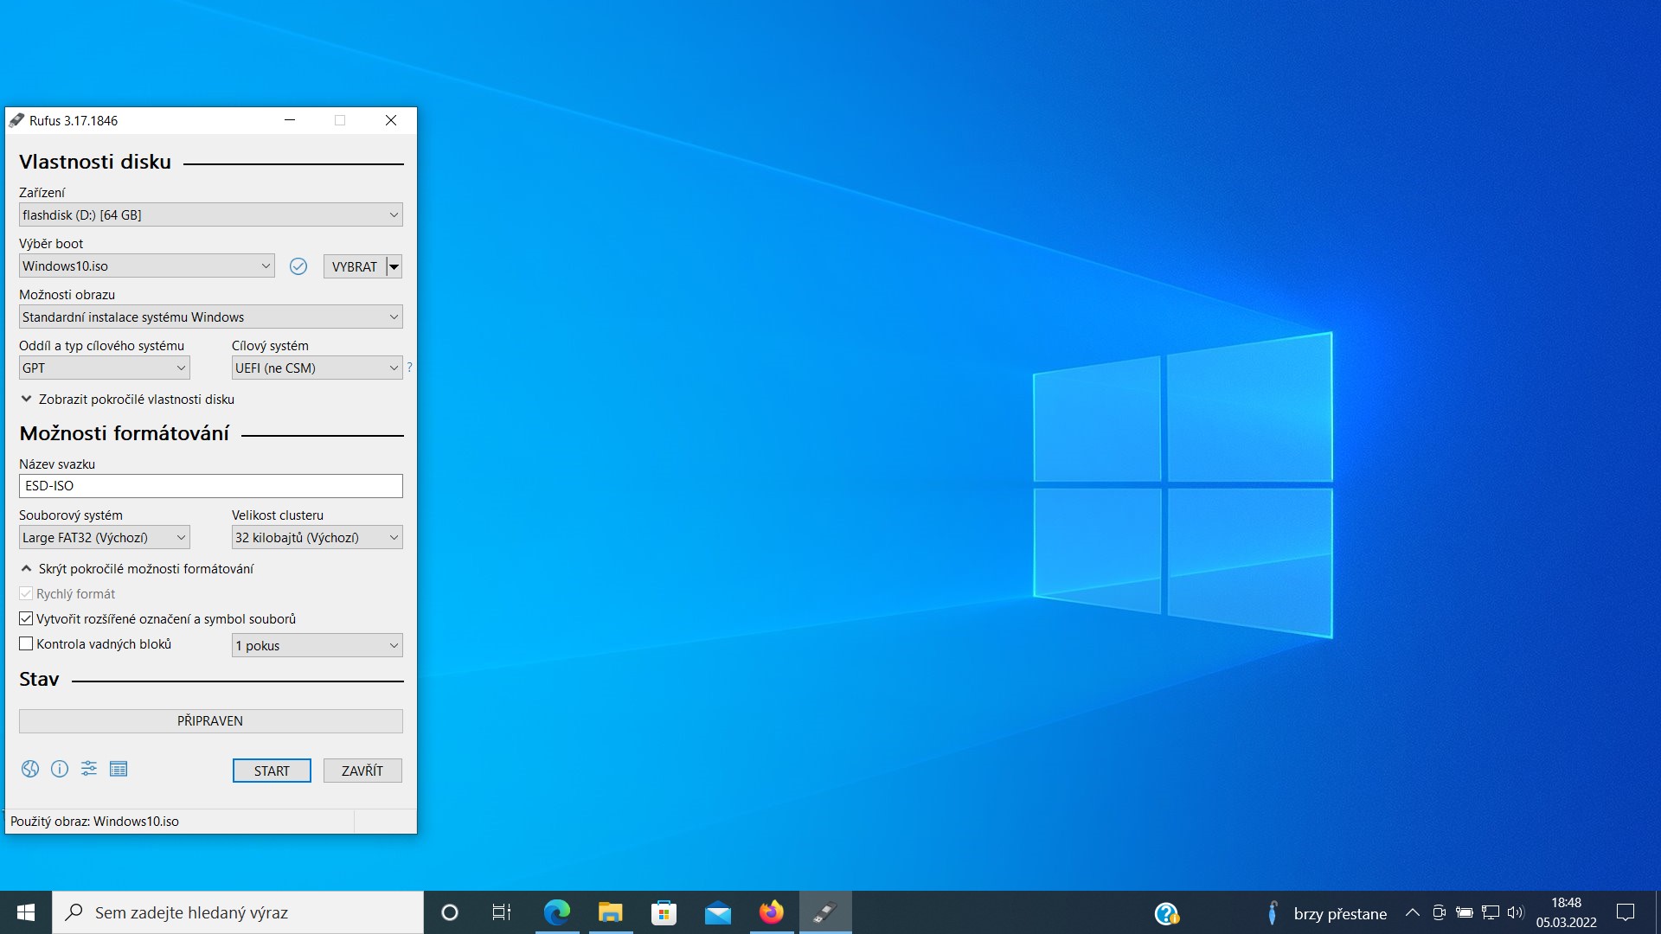Open Firefox from the taskbar

(x=771, y=912)
